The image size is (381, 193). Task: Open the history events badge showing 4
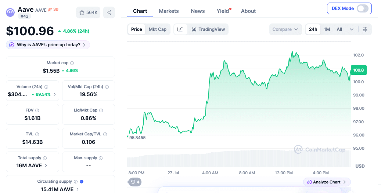pyautogui.click(x=134, y=182)
